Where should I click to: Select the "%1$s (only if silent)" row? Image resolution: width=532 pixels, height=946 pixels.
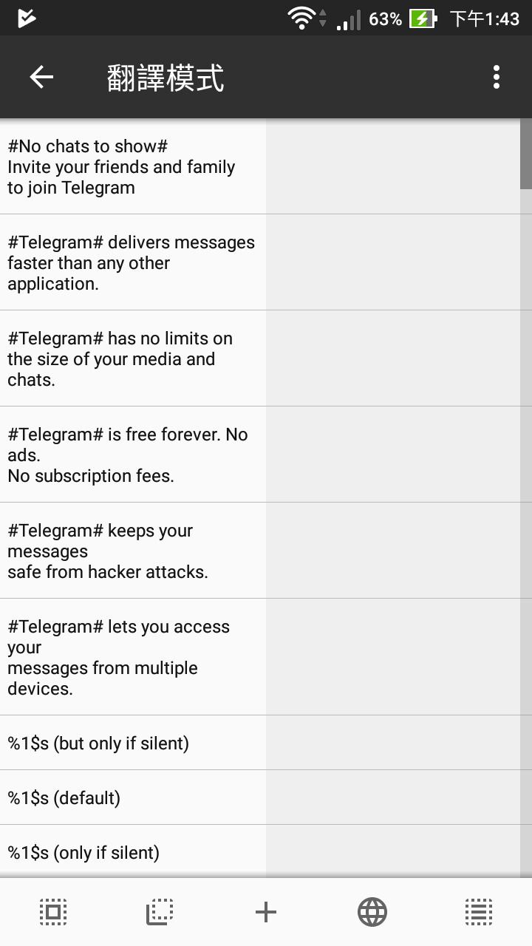click(133, 852)
